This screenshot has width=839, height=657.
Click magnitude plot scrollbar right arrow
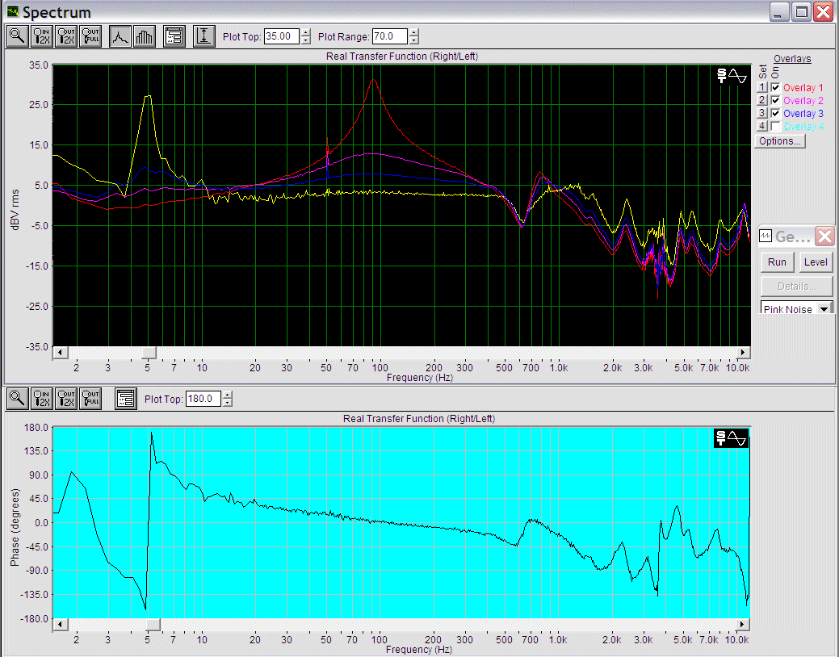(x=743, y=352)
